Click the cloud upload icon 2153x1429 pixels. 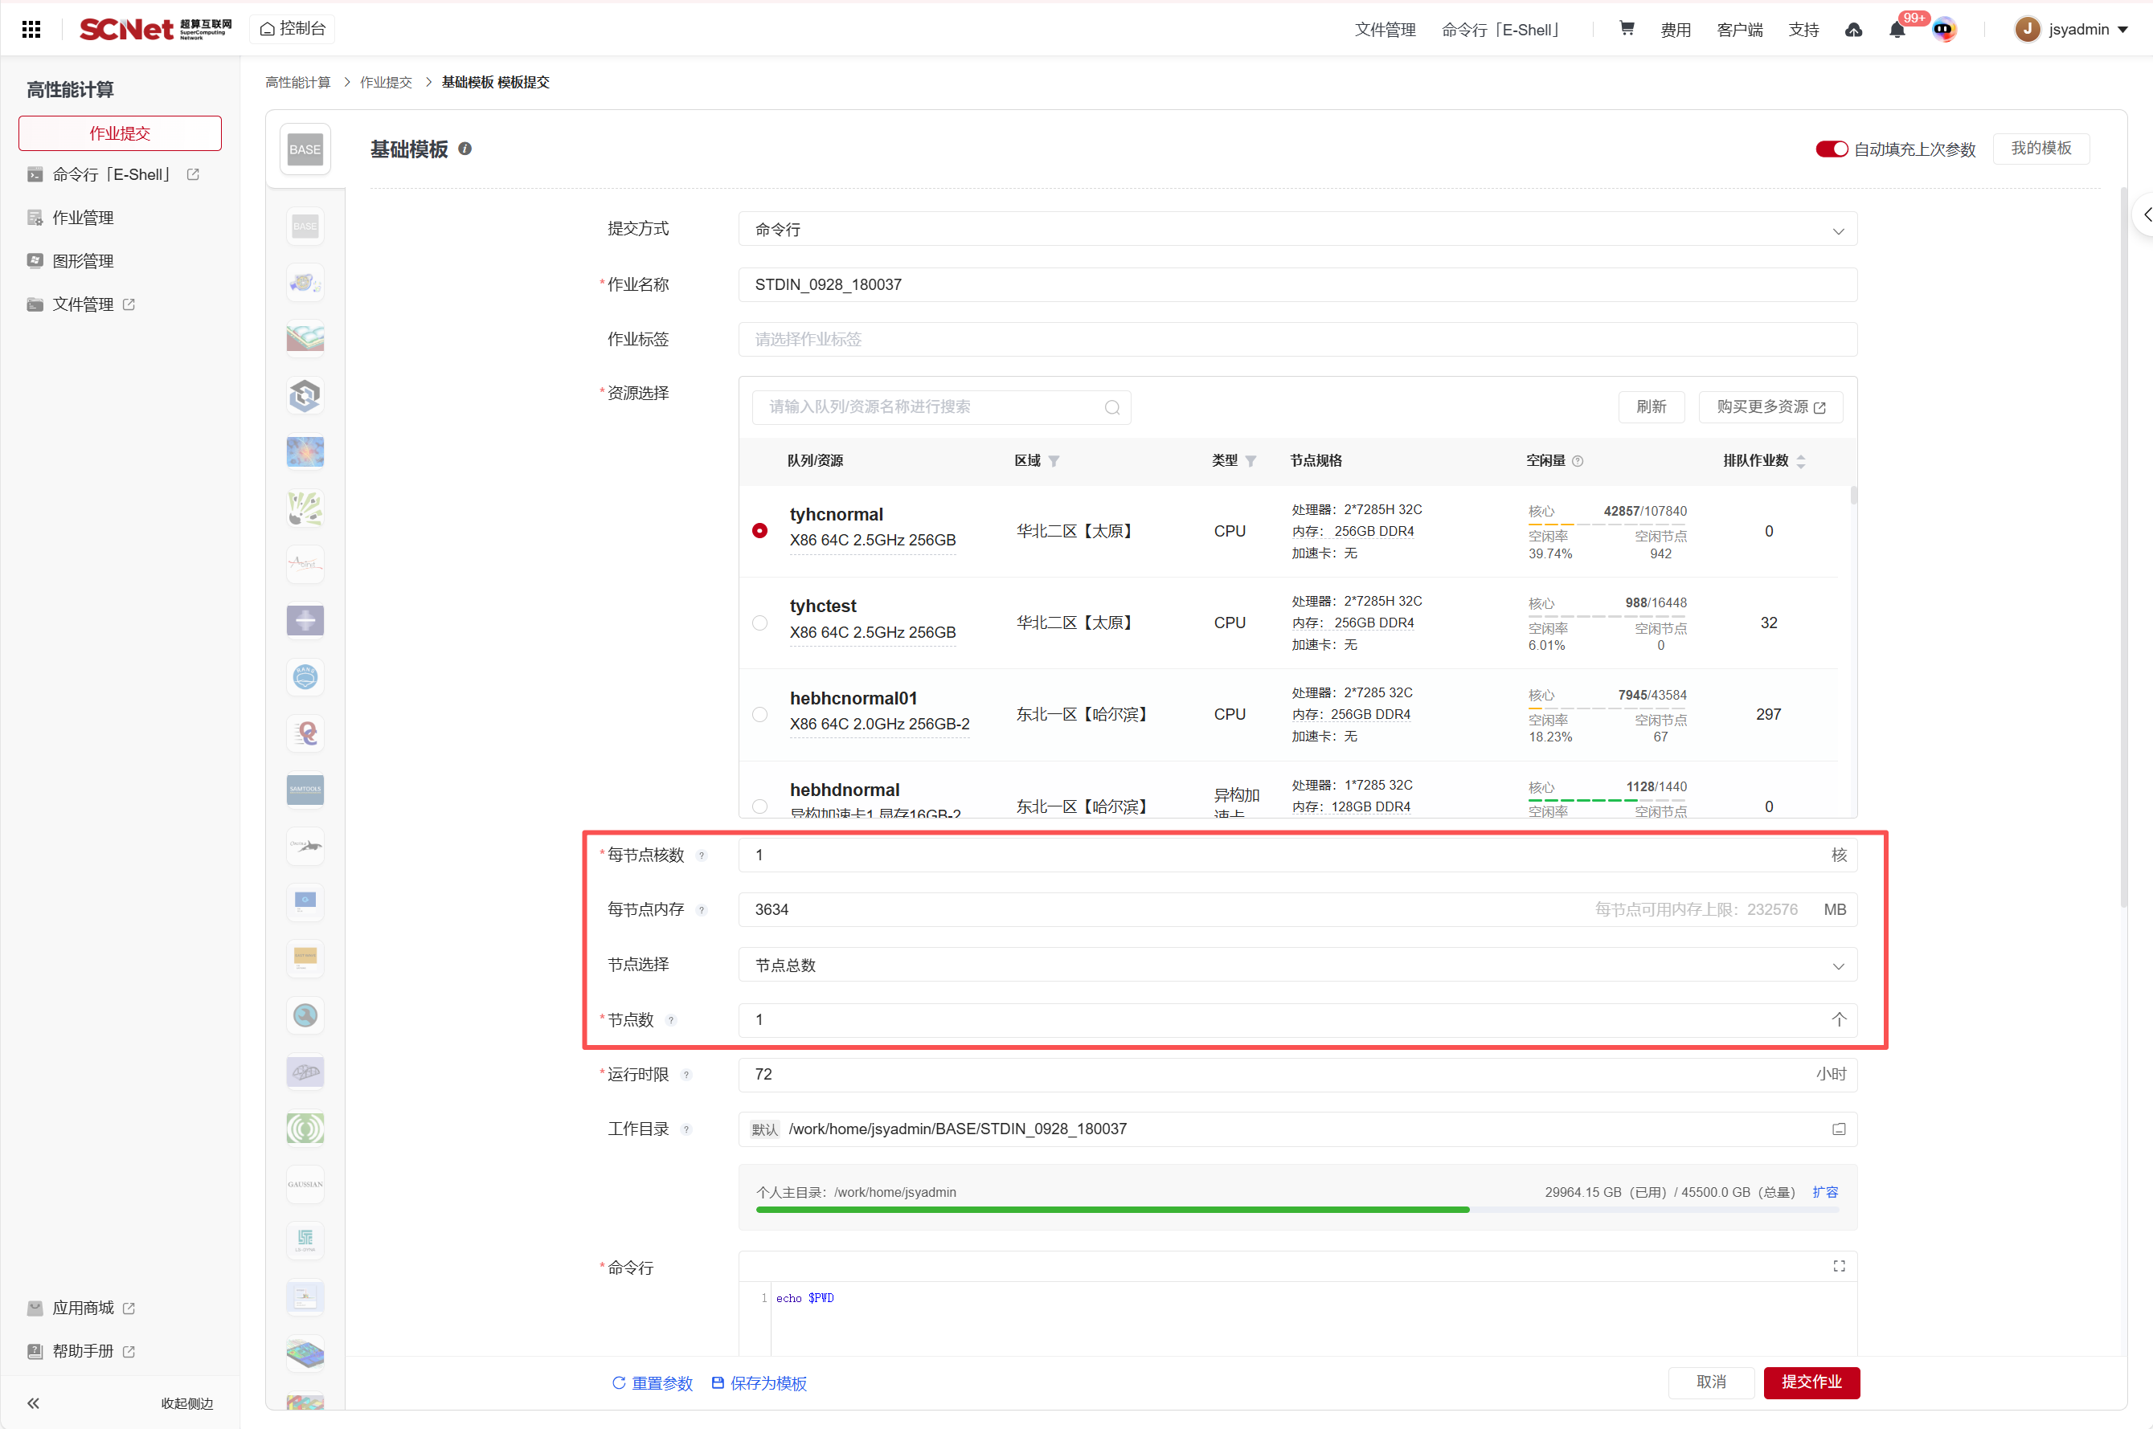pyautogui.click(x=1853, y=30)
